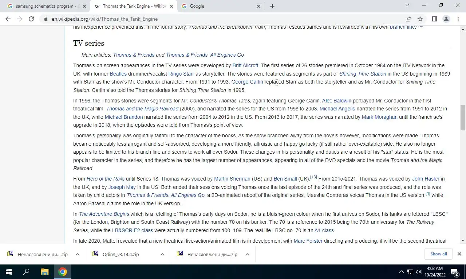This screenshot has width=466, height=279.
Task: Click the scrollbar down arrow
Action: point(463,240)
